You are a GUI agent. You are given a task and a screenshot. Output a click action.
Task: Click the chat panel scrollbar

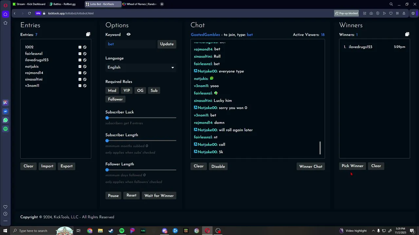point(320,148)
